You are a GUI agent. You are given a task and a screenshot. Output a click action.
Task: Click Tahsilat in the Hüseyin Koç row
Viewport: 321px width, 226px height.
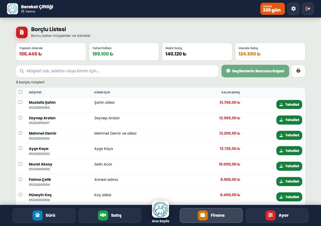click(289, 197)
